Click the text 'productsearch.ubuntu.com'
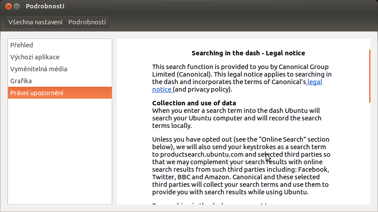The image size is (378, 212). pos(202,154)
